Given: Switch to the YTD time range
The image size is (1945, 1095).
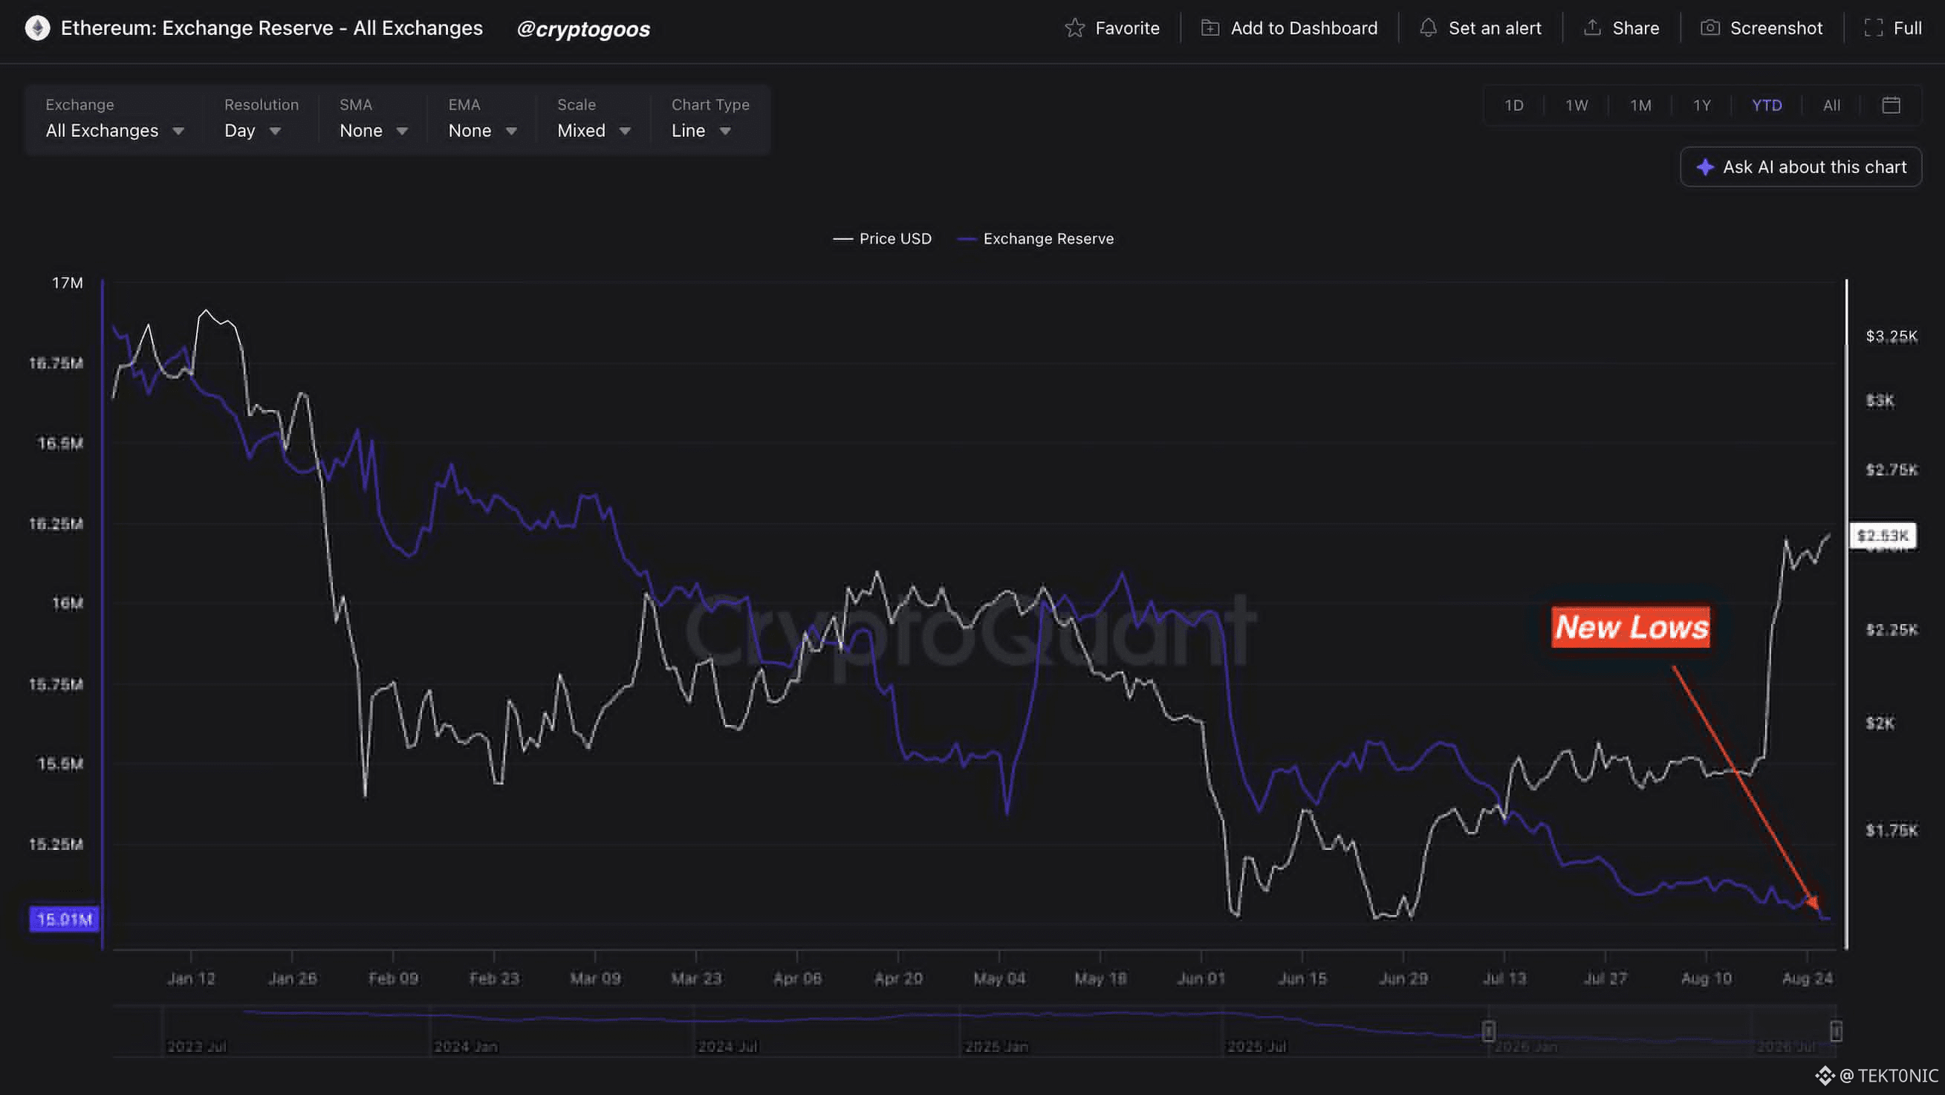Looking at the screenshot, I should tap(1767, 105).
